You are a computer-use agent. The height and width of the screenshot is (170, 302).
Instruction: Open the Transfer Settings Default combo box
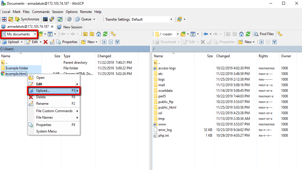point(152,19)
